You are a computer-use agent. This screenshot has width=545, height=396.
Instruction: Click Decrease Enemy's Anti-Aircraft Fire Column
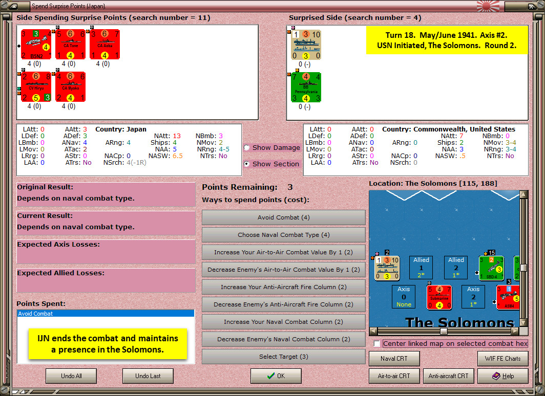pos(284,304)
